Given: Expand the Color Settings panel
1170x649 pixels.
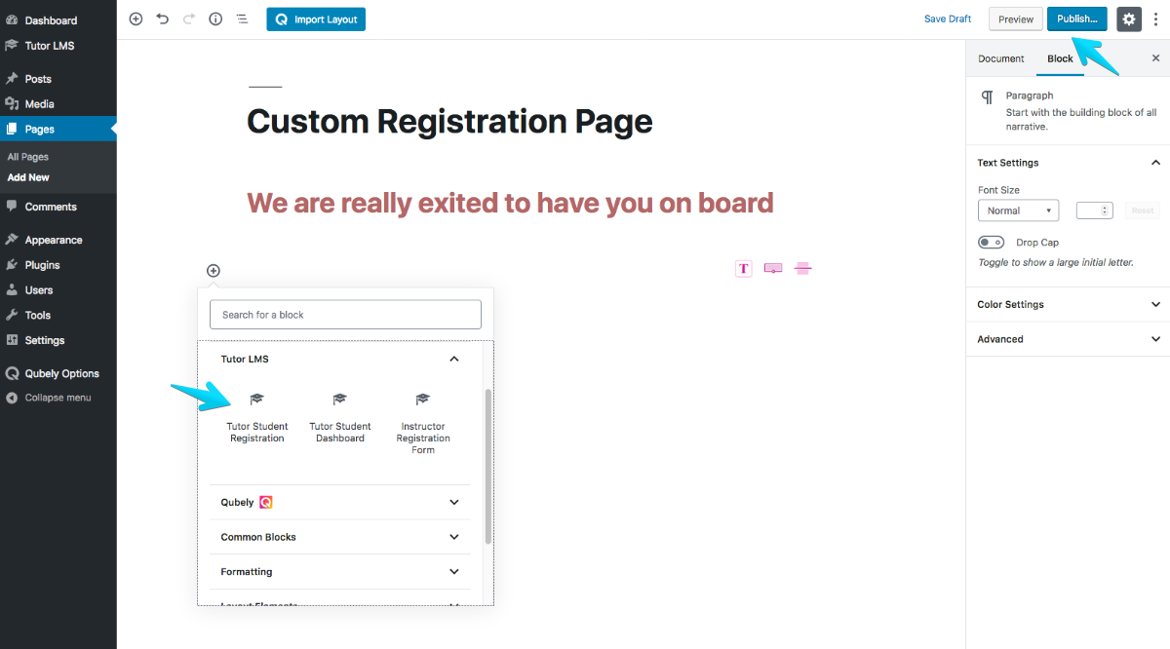Looking at the screenshot, I should pos(1068,304).
